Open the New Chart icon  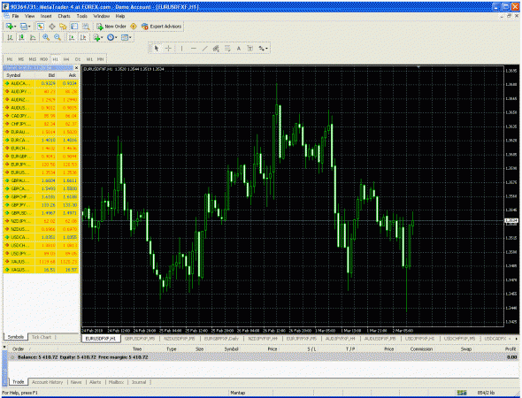point(9,27)
